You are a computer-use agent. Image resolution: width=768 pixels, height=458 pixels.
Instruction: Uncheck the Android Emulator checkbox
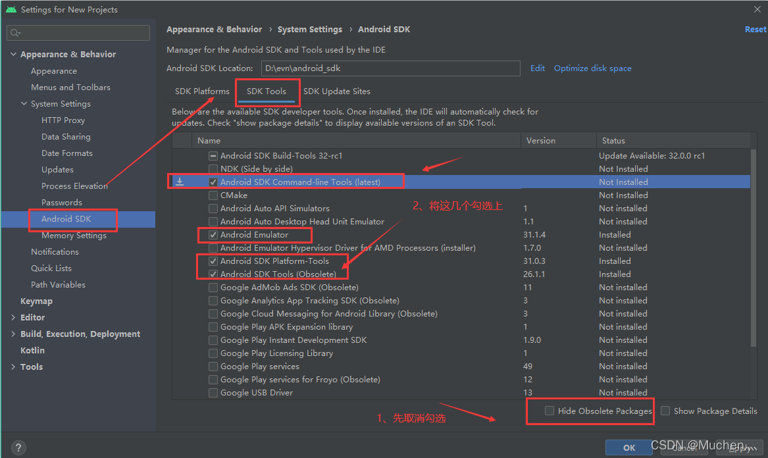(213, 235)
